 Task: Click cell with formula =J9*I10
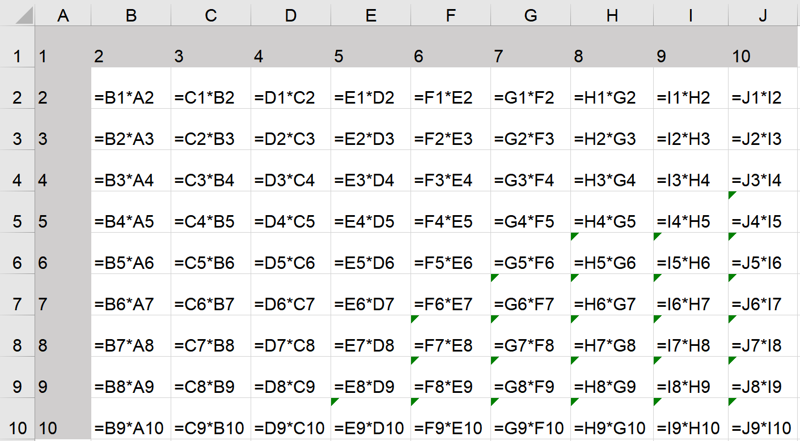764,418
